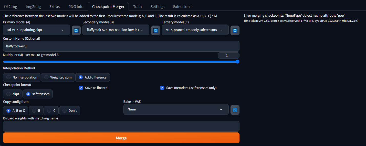Click the Multiplier (M) slider handle
Viewport: 366px width, 146px height.
pos(237,62)
